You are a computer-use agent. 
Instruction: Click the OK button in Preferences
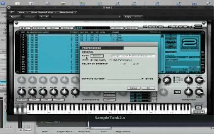coord(148,88)
